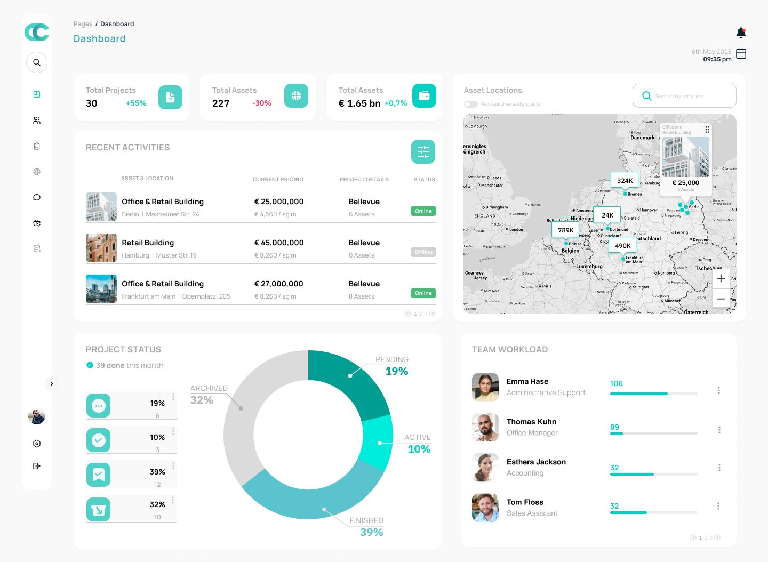Open the options menu for Emma Hase
Image resolution: width=768 pixels, height=562 pixels.
pos(719,390)
